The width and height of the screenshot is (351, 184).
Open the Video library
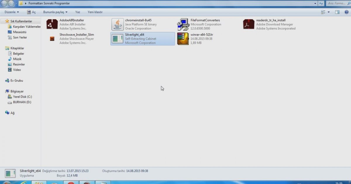click(x=14, y=70)
